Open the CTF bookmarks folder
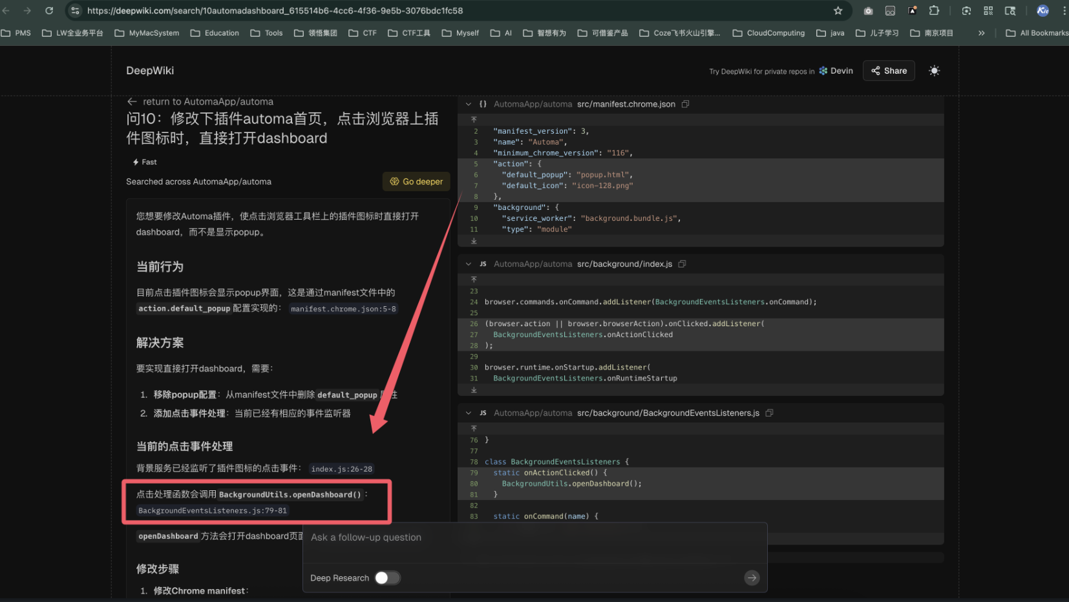This screenshot has height=602, width=1069. coord(363,33)
